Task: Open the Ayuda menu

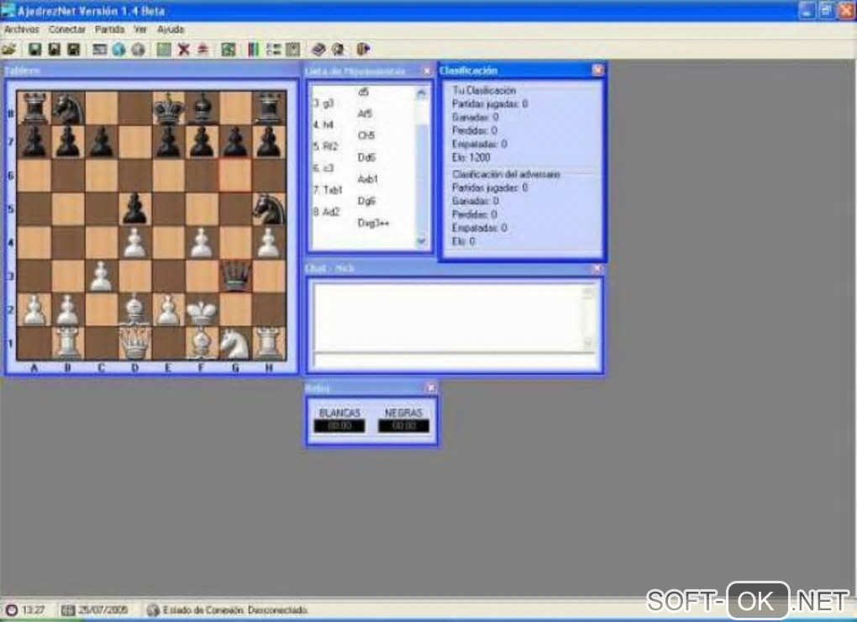Action: (171, 29)
